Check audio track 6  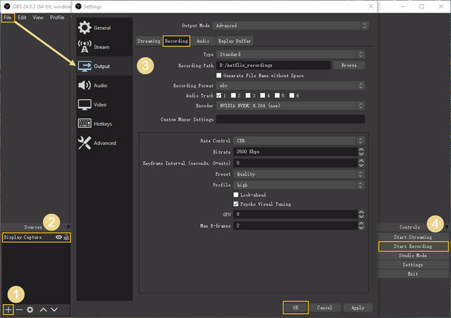tap(292, 95)
